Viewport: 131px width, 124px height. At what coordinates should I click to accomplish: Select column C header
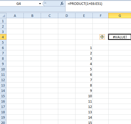[x=49, y=16]
